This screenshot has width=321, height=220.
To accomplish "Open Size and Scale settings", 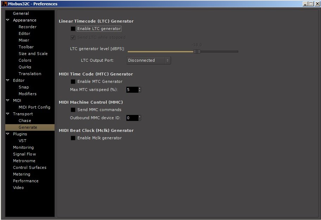I will [x=33, y=54].
